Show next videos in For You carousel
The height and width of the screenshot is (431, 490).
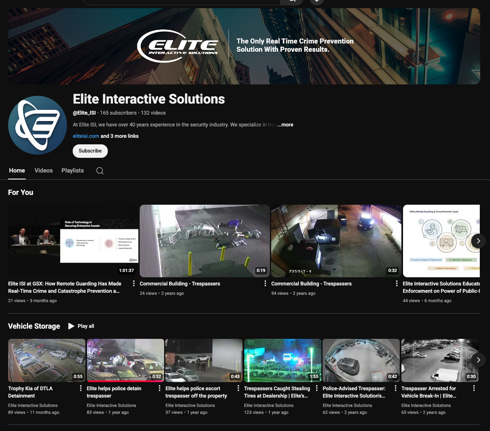pyautogui.click(x=479, y=241)
